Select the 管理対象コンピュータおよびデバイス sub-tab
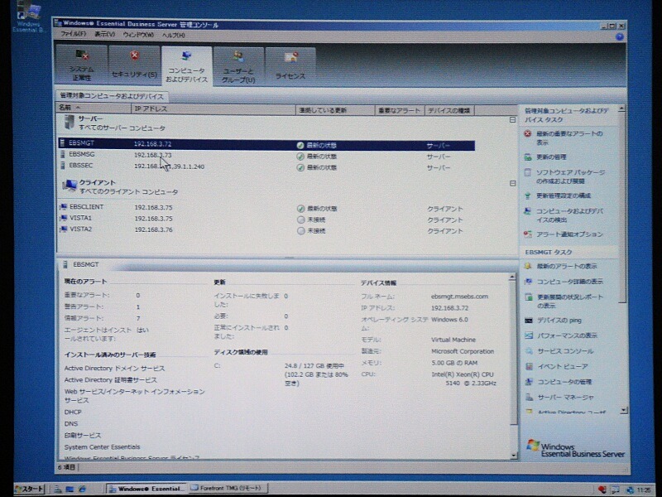Image resolution: width=662 pixels, height=497 pixels. click(x=112, y=96)
